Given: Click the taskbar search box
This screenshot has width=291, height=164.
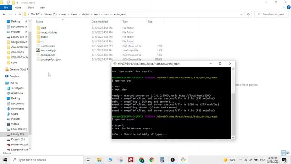Looking at the screenshot, I should click(46, 160).
